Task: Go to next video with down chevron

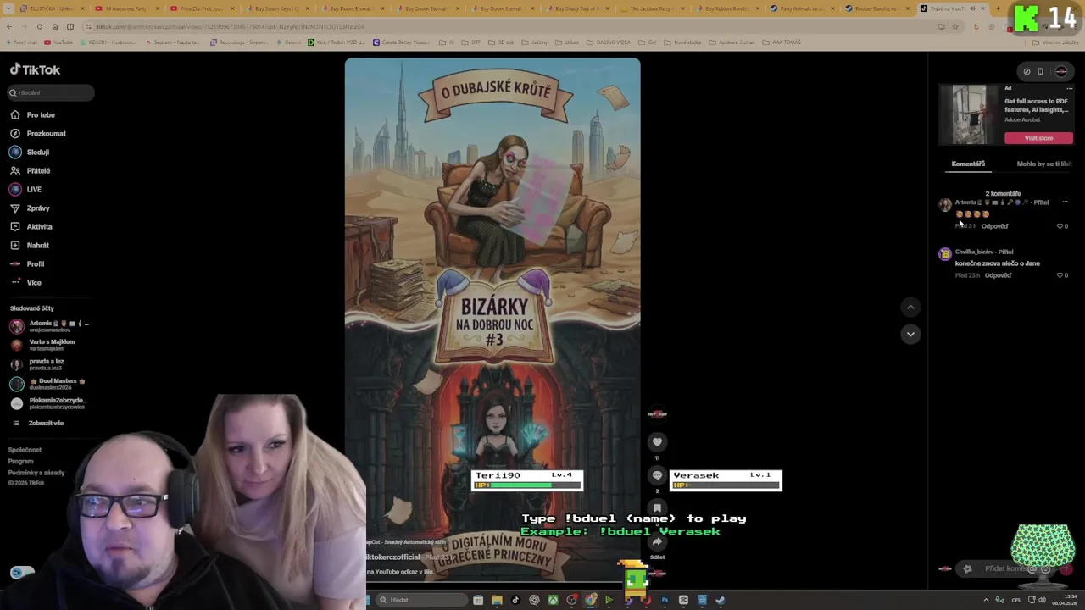Action: 910,334
